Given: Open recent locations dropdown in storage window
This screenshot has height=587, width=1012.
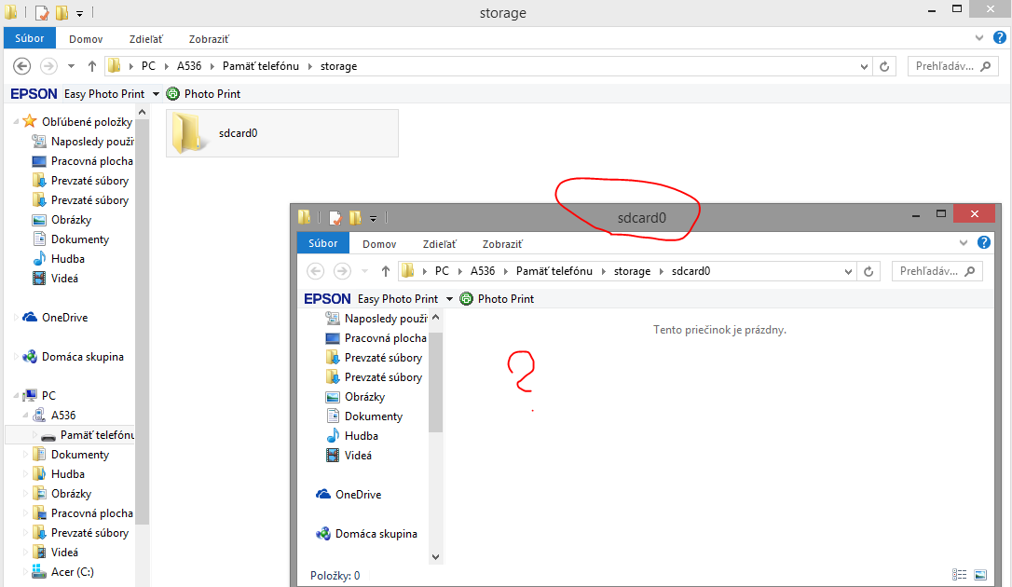Looking at the screenshot, I should (x=71, y=66).
